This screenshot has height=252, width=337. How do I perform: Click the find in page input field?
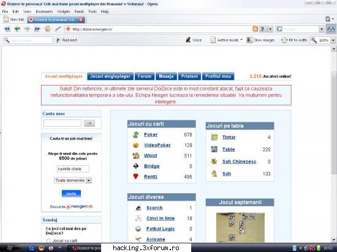click(x=28, y=40)
